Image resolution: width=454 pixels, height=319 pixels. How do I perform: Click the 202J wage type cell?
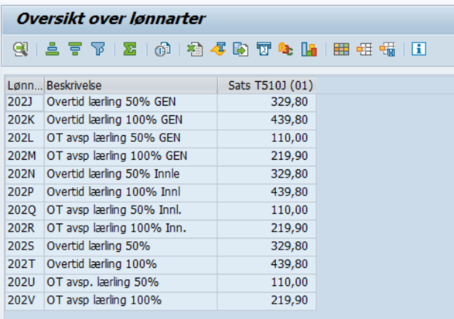click(25, 102)
